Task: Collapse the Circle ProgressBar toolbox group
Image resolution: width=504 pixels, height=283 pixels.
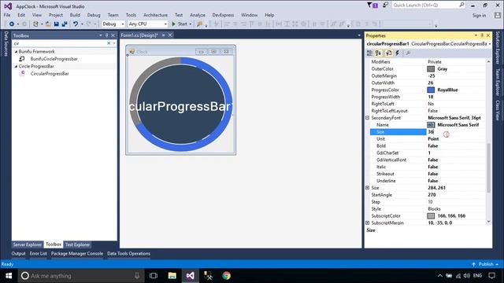Action: 16,66
